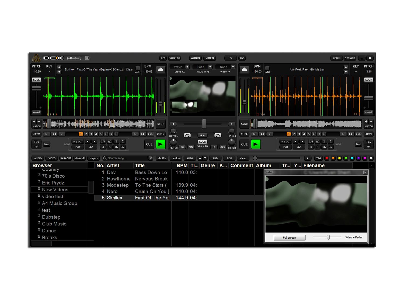This screenshot has height=300, width=404.
Task: Click the left deck headphone cue icon
Action: click(187, 135)
